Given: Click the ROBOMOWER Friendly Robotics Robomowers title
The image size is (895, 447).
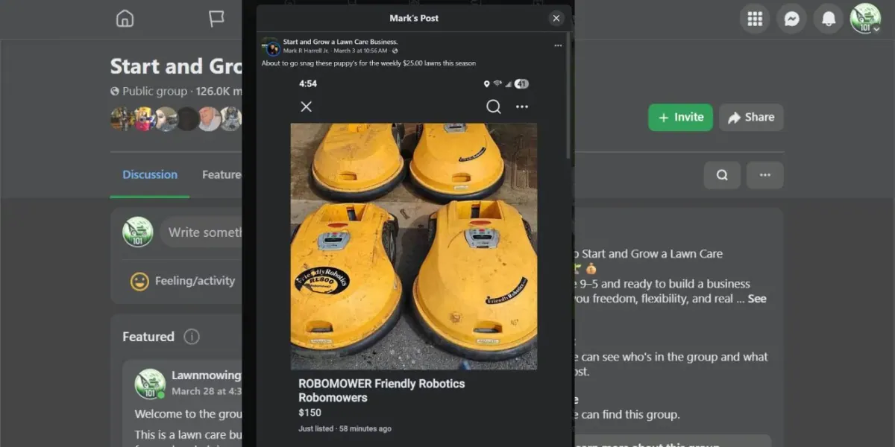Looking at the screenshot, I should pyautogui.click(x=381, y=390).
